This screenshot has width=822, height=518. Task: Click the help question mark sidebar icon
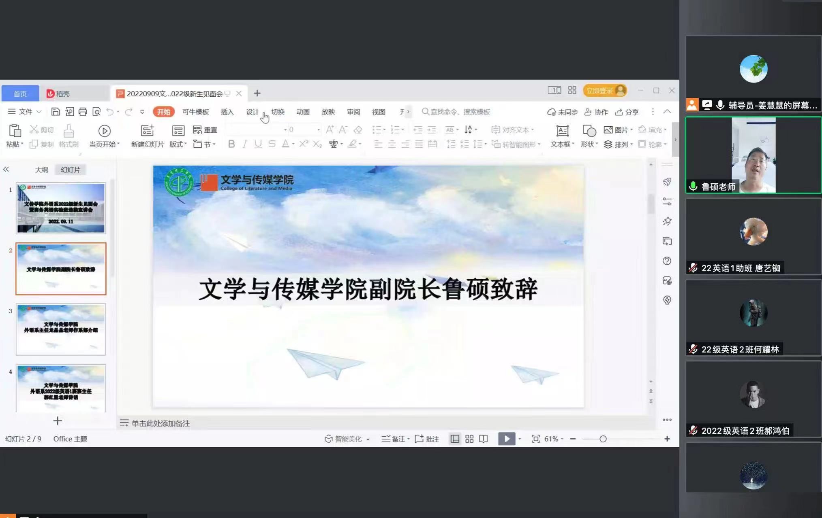click(x=667, y=261)
